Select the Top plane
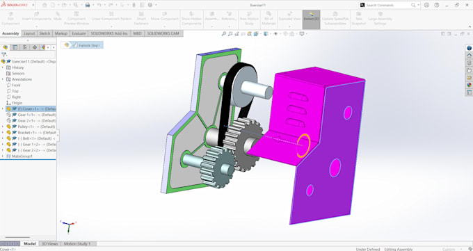 (15, 91)
